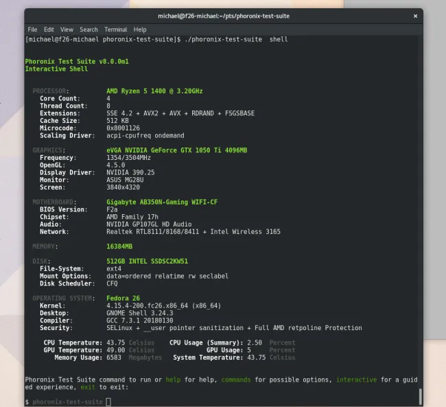Viewport: 446px width, 407px height.
Task: Click 'Gigabyte AB350N-Gaming WIFI-CF' text
Action: [162, 202]
